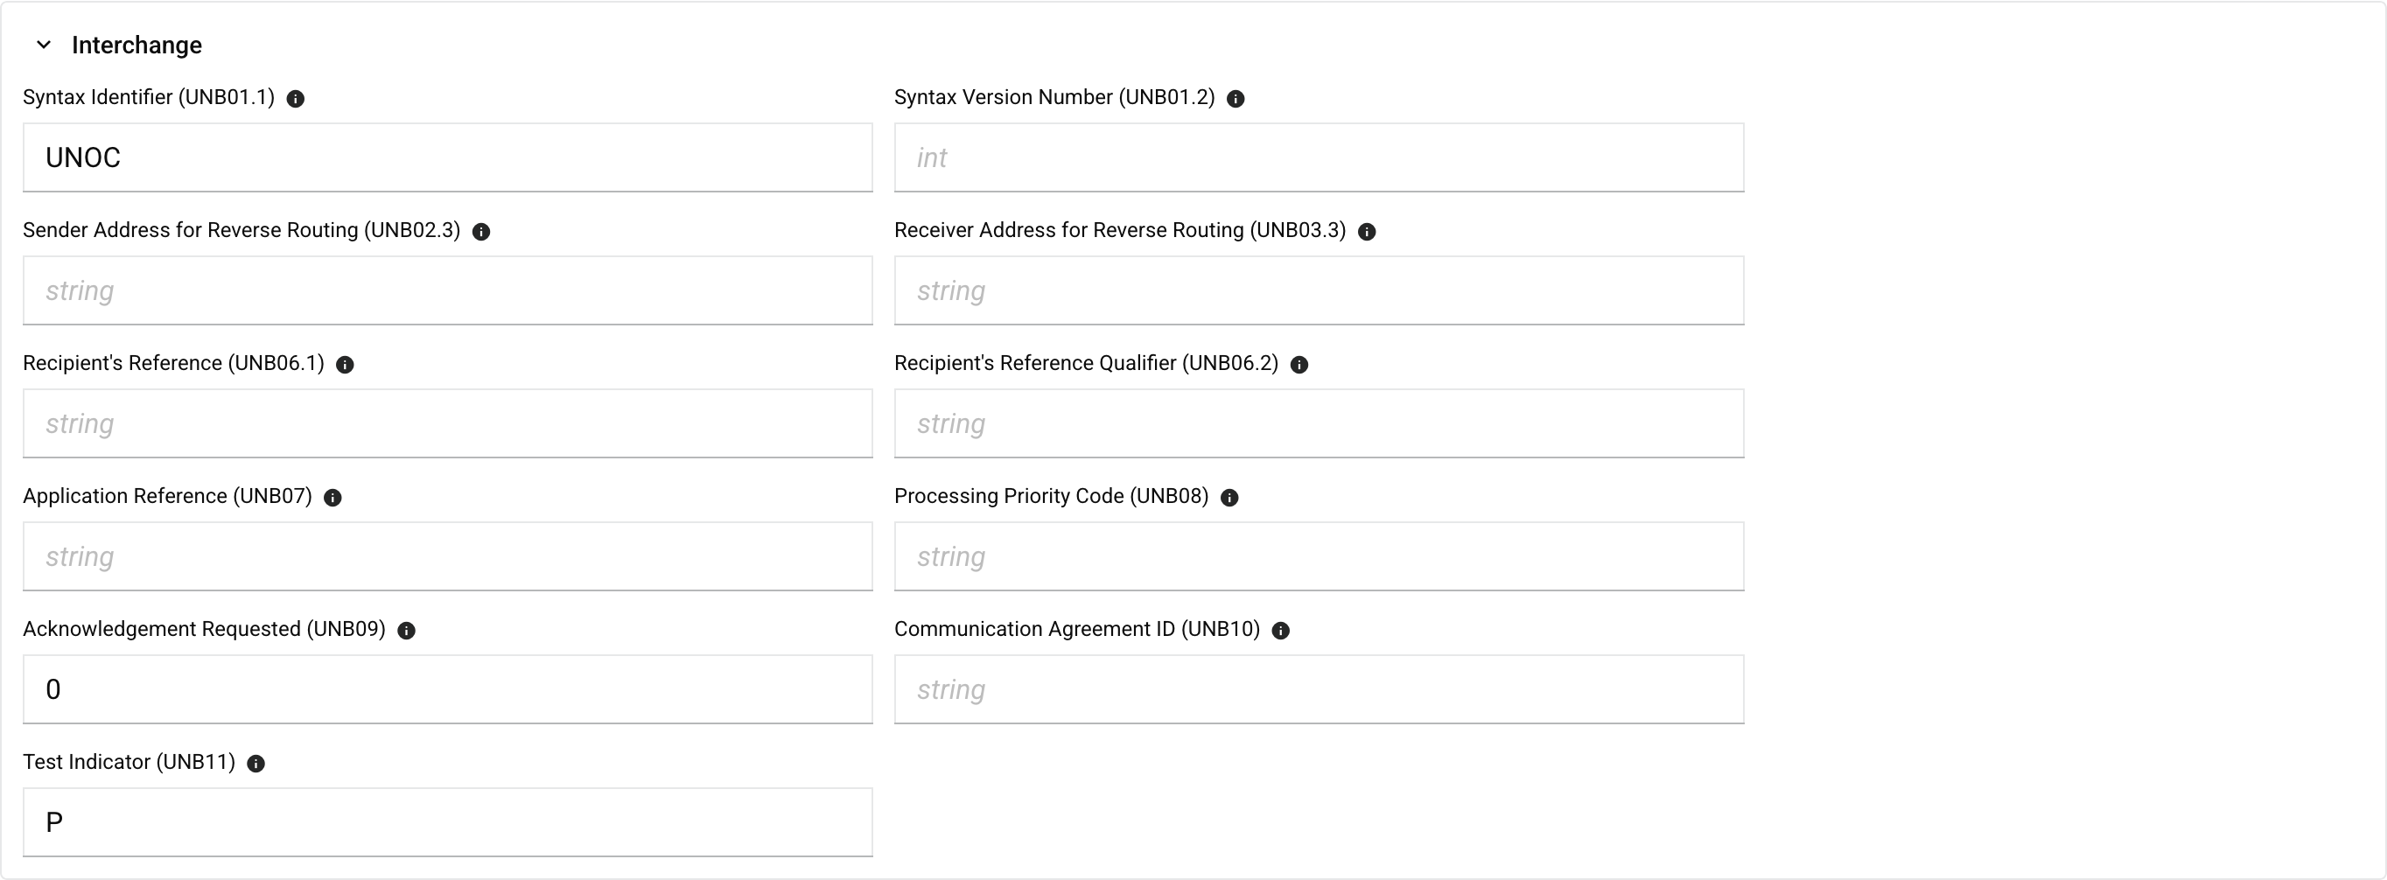The height and width of the screenshot is (880, 2387).
Task: Click info icon beside Syntax Version Number
Action: [1235, 98]
